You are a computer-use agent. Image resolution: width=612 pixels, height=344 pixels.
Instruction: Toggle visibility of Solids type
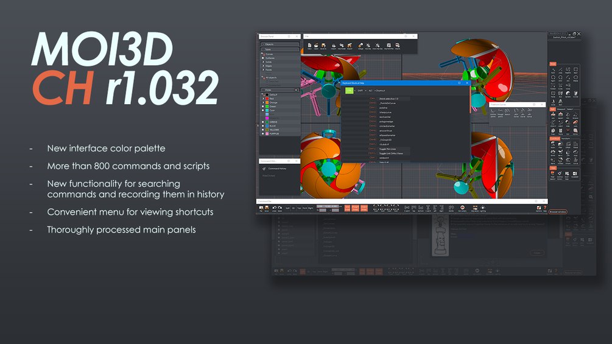coord(262,62)
